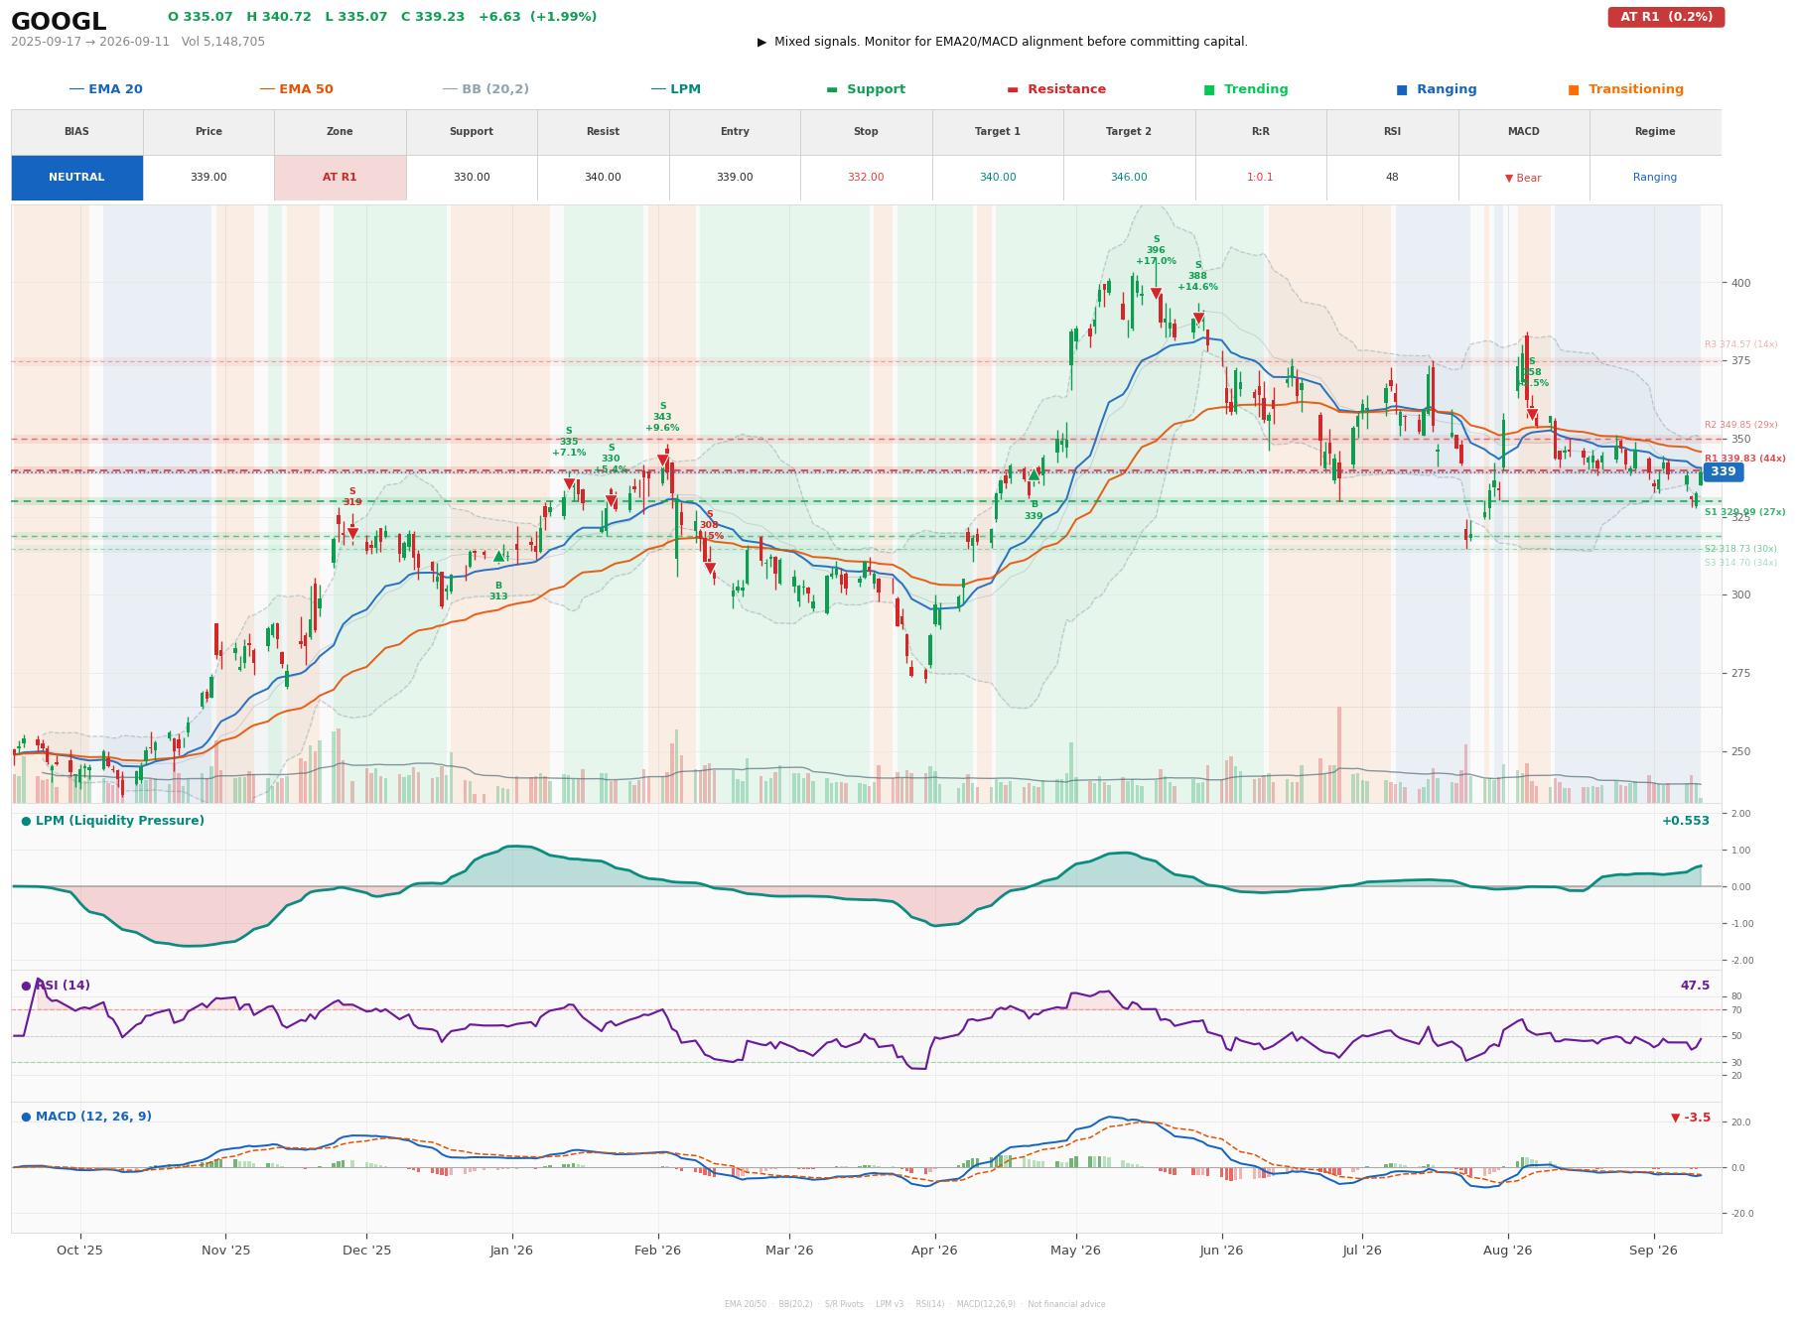Click the sell triangle under the S 358 label

coord(1532,415)
